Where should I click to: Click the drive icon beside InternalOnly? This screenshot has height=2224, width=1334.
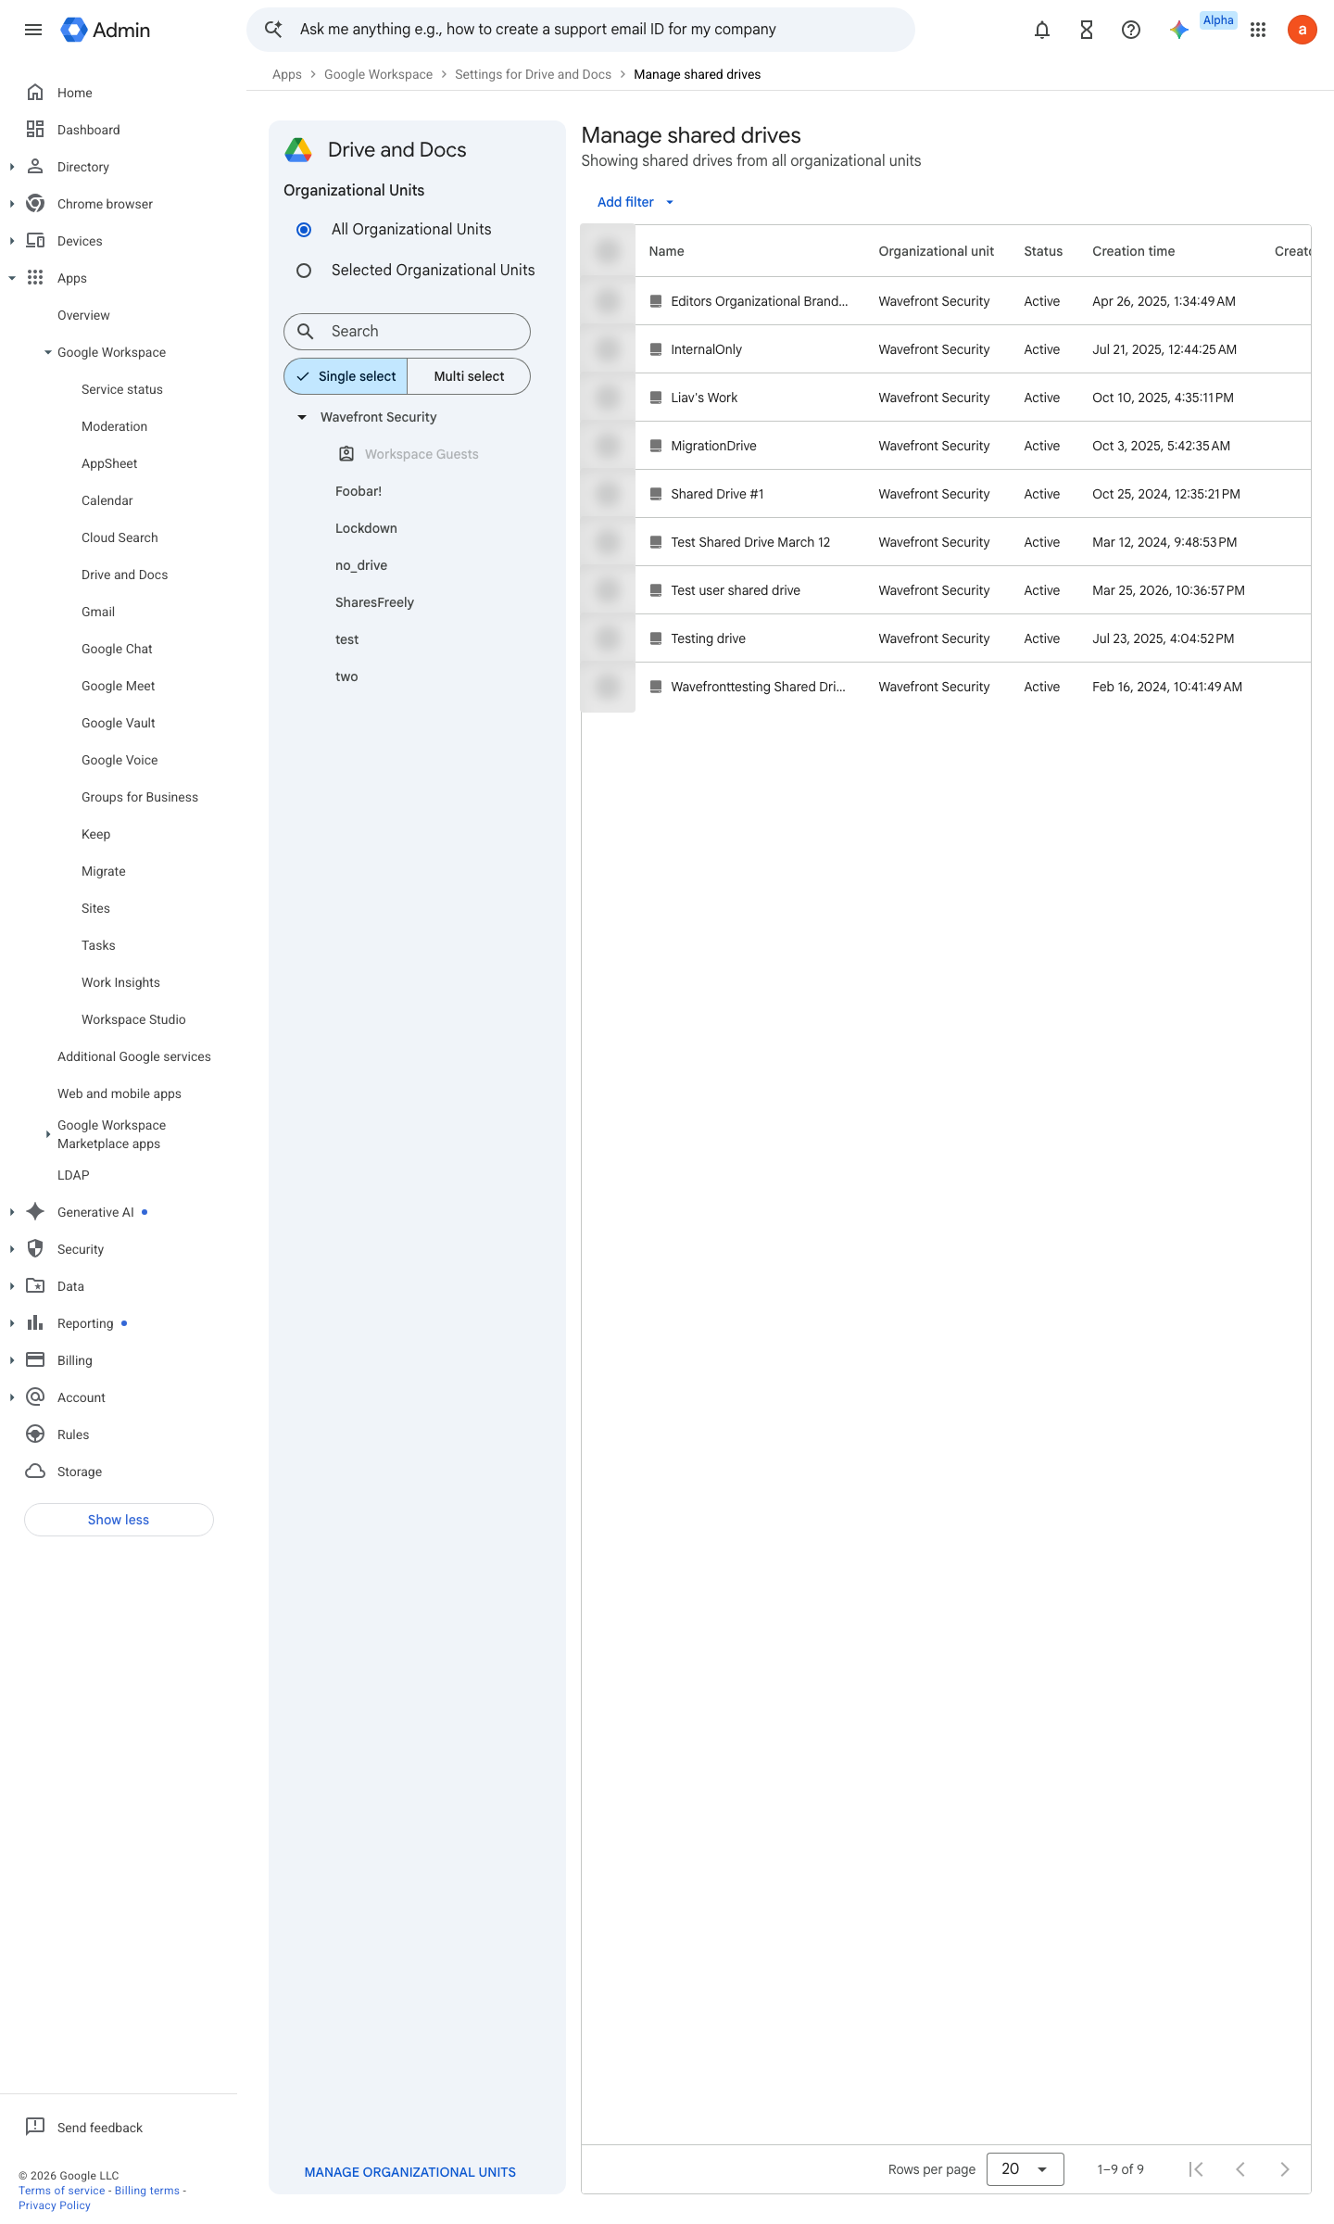tap(656, 349)
